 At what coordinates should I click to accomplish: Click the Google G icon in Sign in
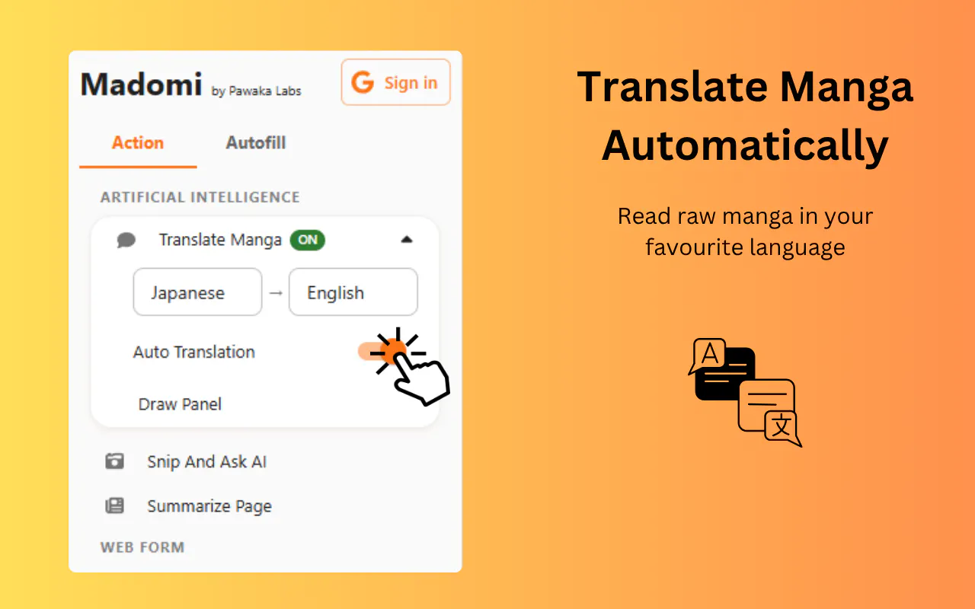click(x=363, y=83)
